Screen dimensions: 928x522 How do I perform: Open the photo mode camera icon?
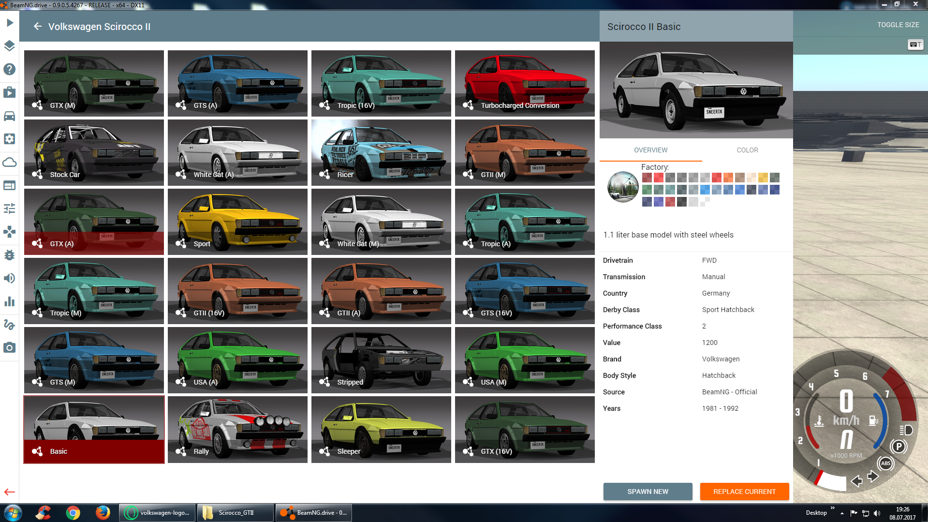tap(10, 348)
